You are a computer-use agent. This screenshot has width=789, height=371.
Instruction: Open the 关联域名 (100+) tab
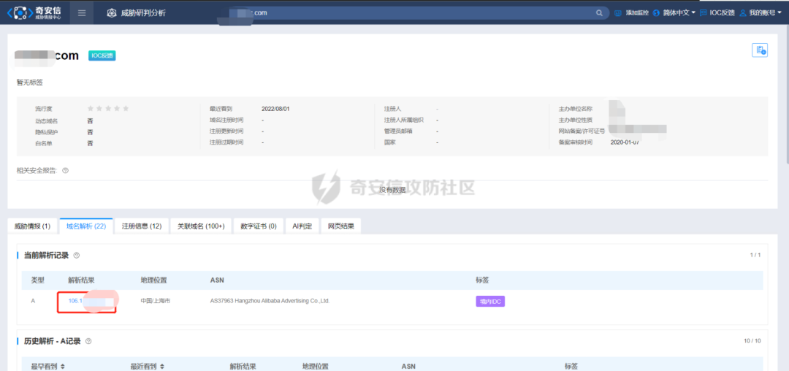coord(201,226)
